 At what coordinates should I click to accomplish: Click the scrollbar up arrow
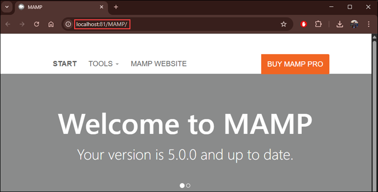pos(374,37)
